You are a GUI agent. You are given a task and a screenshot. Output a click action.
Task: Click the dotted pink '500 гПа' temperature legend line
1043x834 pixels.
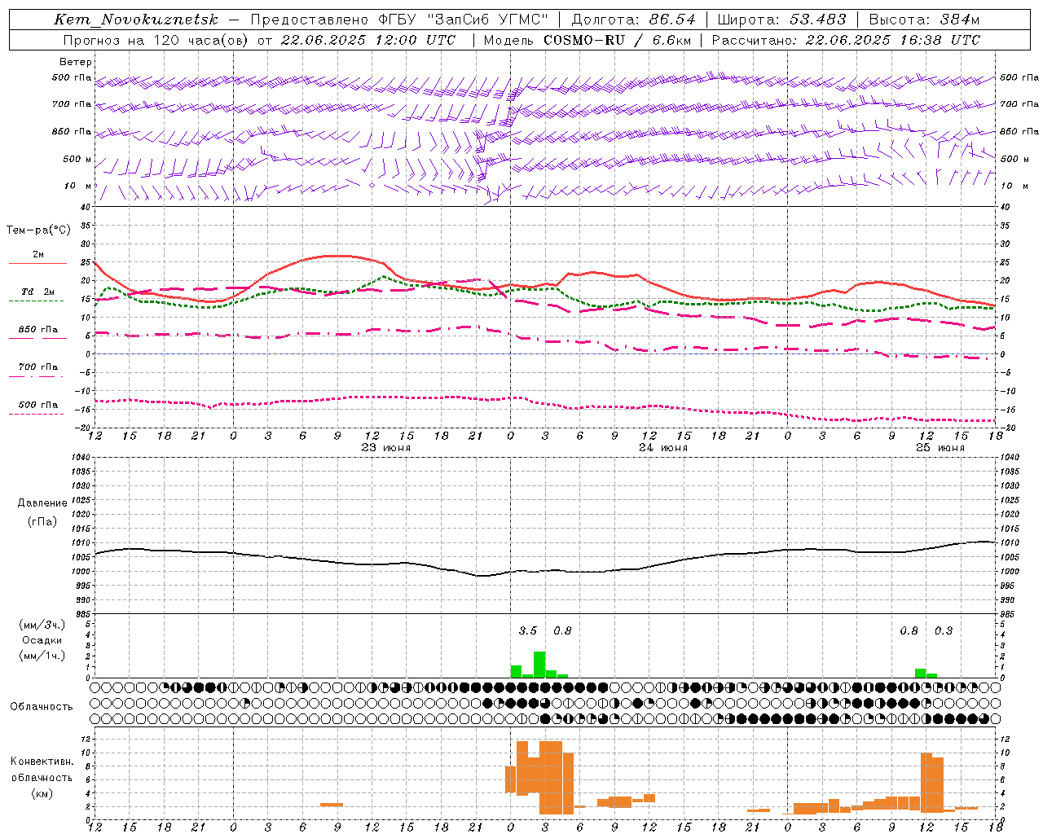tap(37, 414)
